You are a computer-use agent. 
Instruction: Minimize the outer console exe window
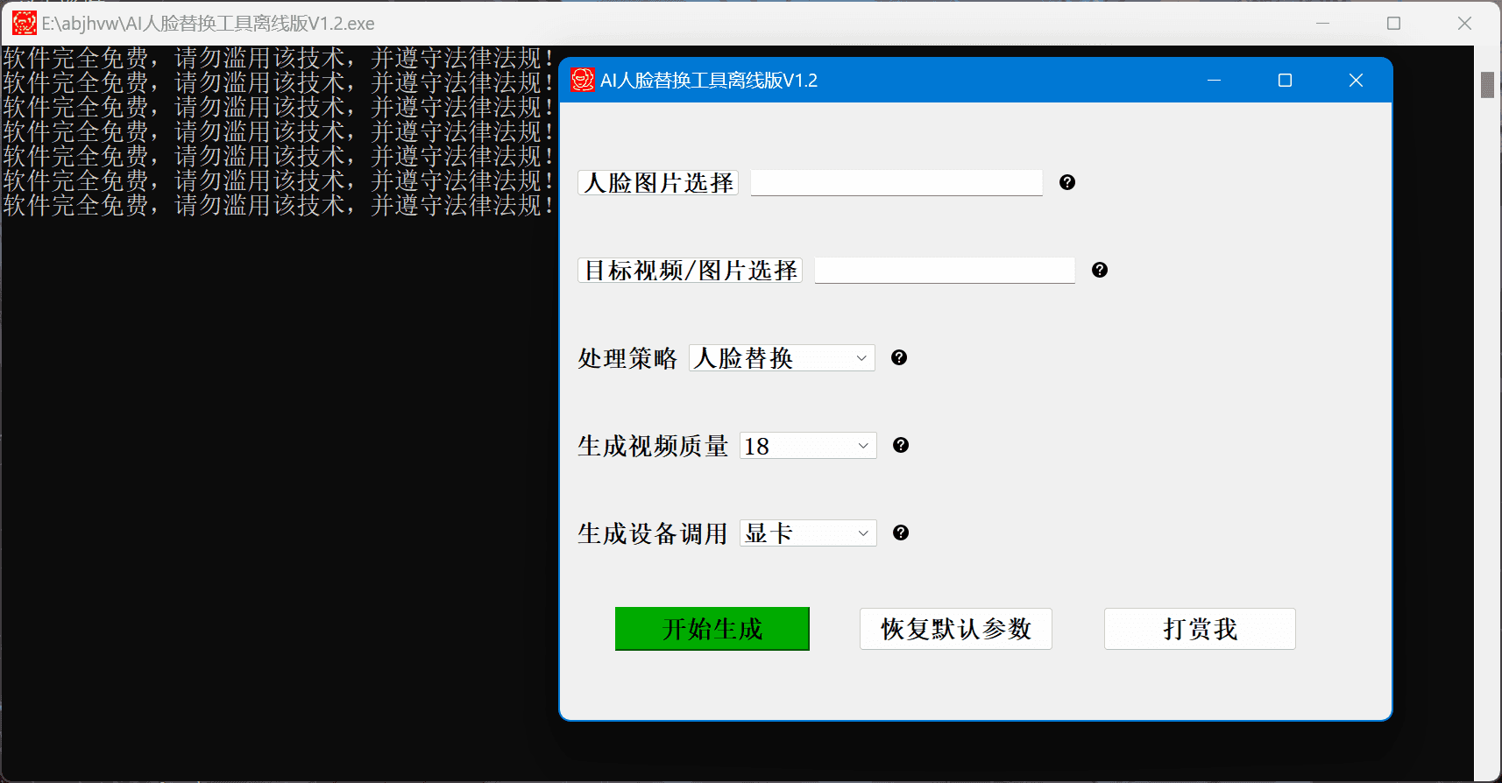[1323, 23]
